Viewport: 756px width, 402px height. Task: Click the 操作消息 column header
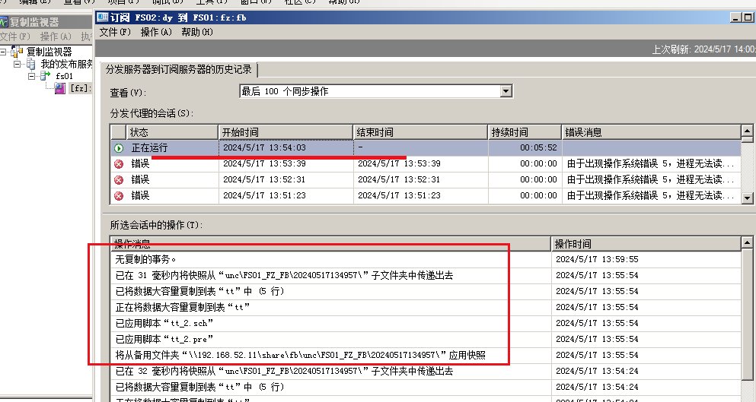[330, 244]
